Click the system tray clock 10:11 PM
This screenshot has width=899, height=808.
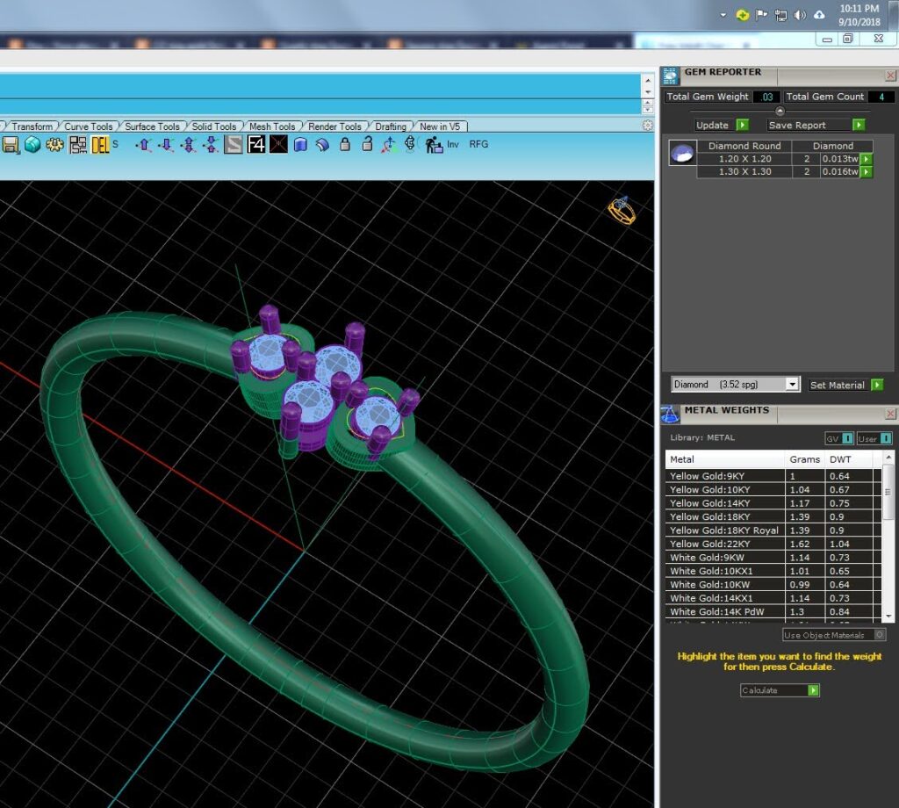(x=859, y=9)
